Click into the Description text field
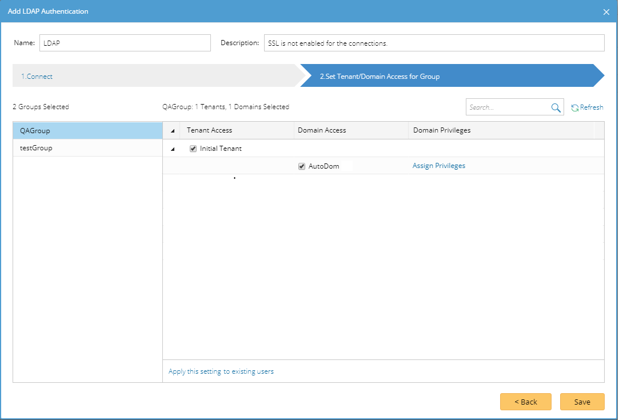 coord(434,43)
